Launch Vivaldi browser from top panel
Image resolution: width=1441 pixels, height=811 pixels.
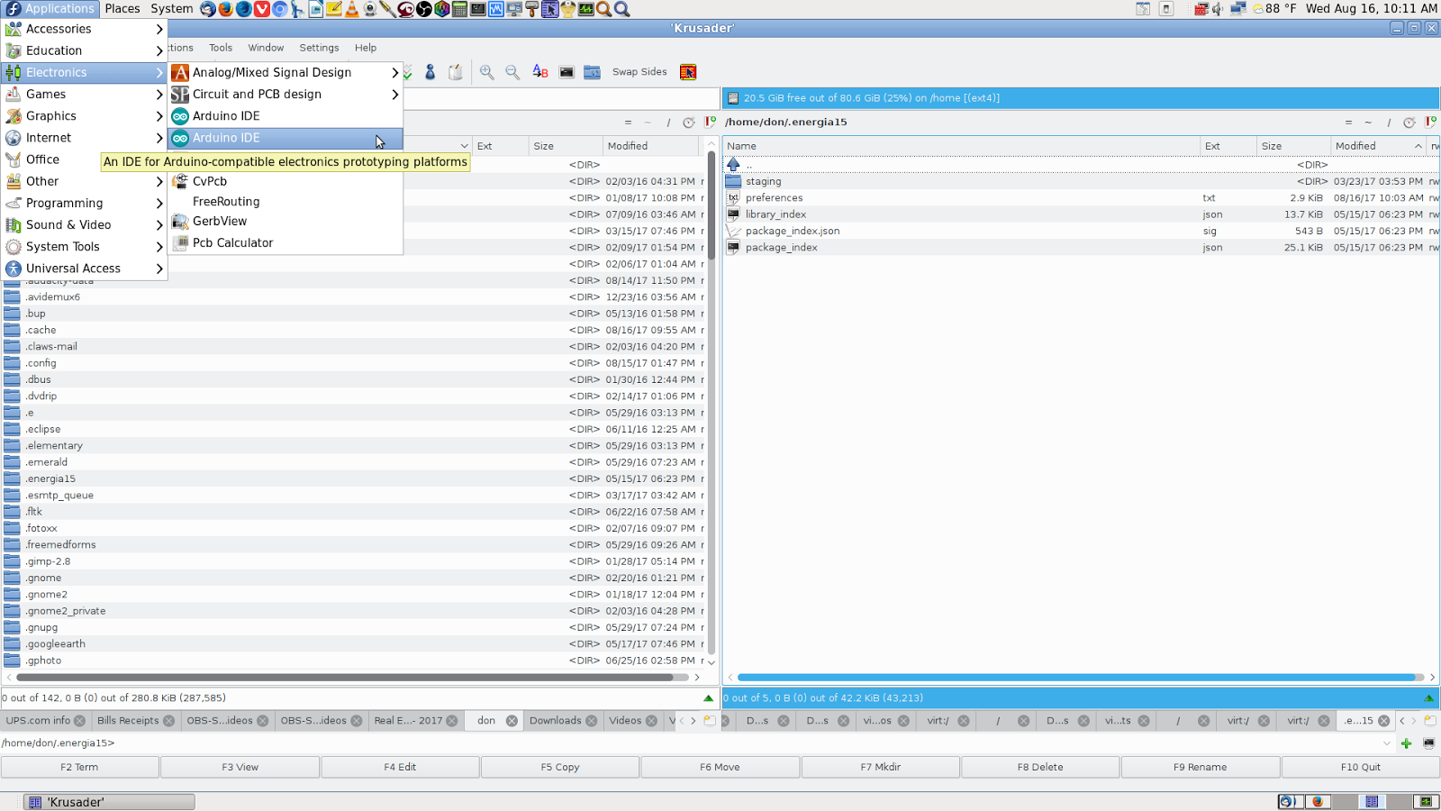pos(261,9)
